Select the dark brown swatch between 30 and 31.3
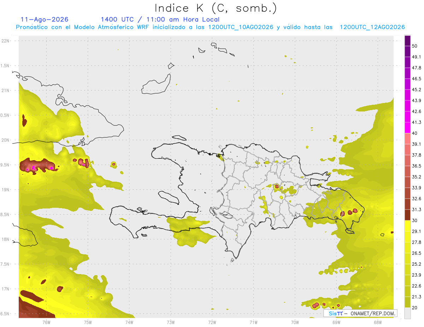 click(407, 215)
